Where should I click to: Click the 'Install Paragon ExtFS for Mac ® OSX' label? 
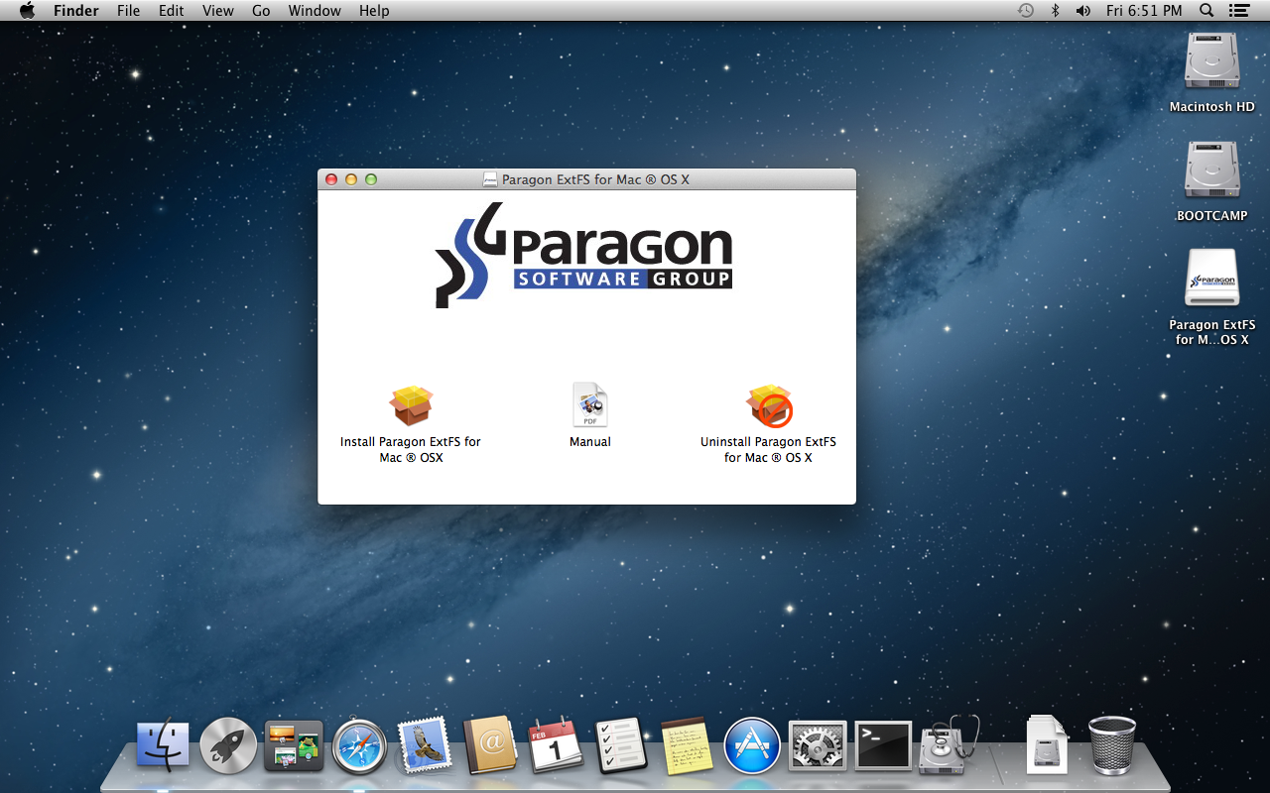tap(411, 450)
